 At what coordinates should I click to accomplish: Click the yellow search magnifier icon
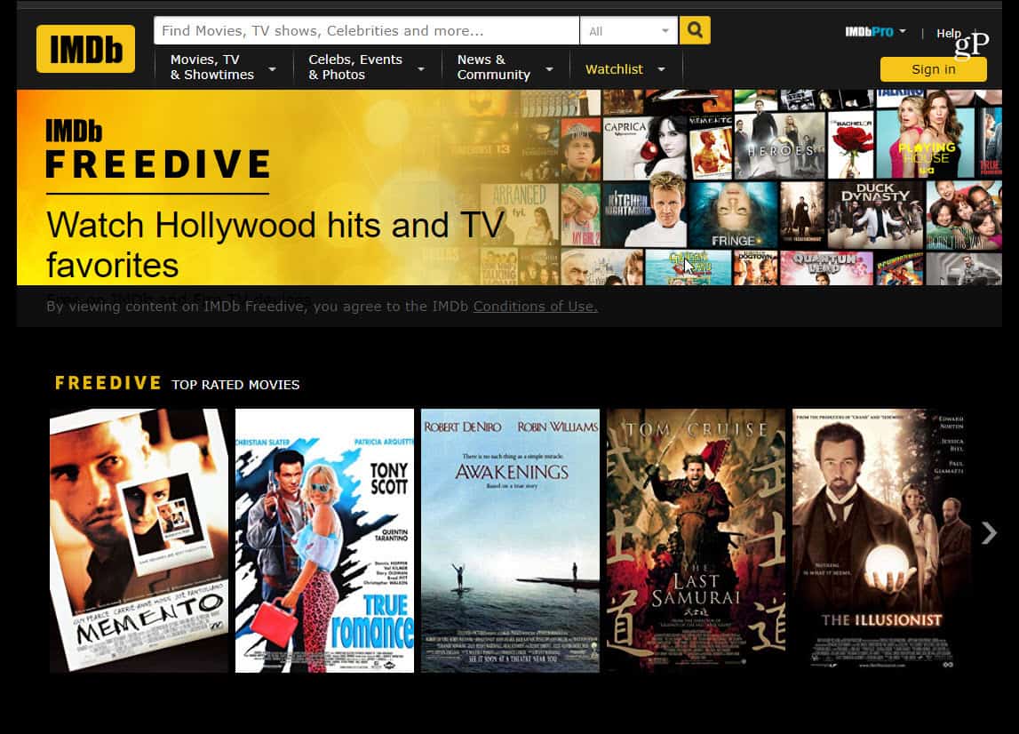tap(694, 29)
